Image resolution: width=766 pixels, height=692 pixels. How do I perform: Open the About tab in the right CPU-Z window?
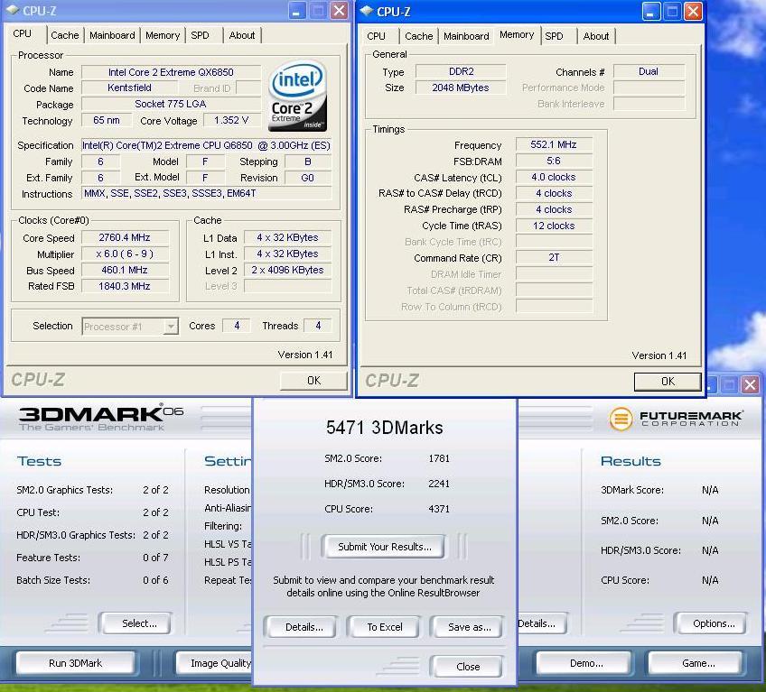pyautogui.click(x=596, y=37)
